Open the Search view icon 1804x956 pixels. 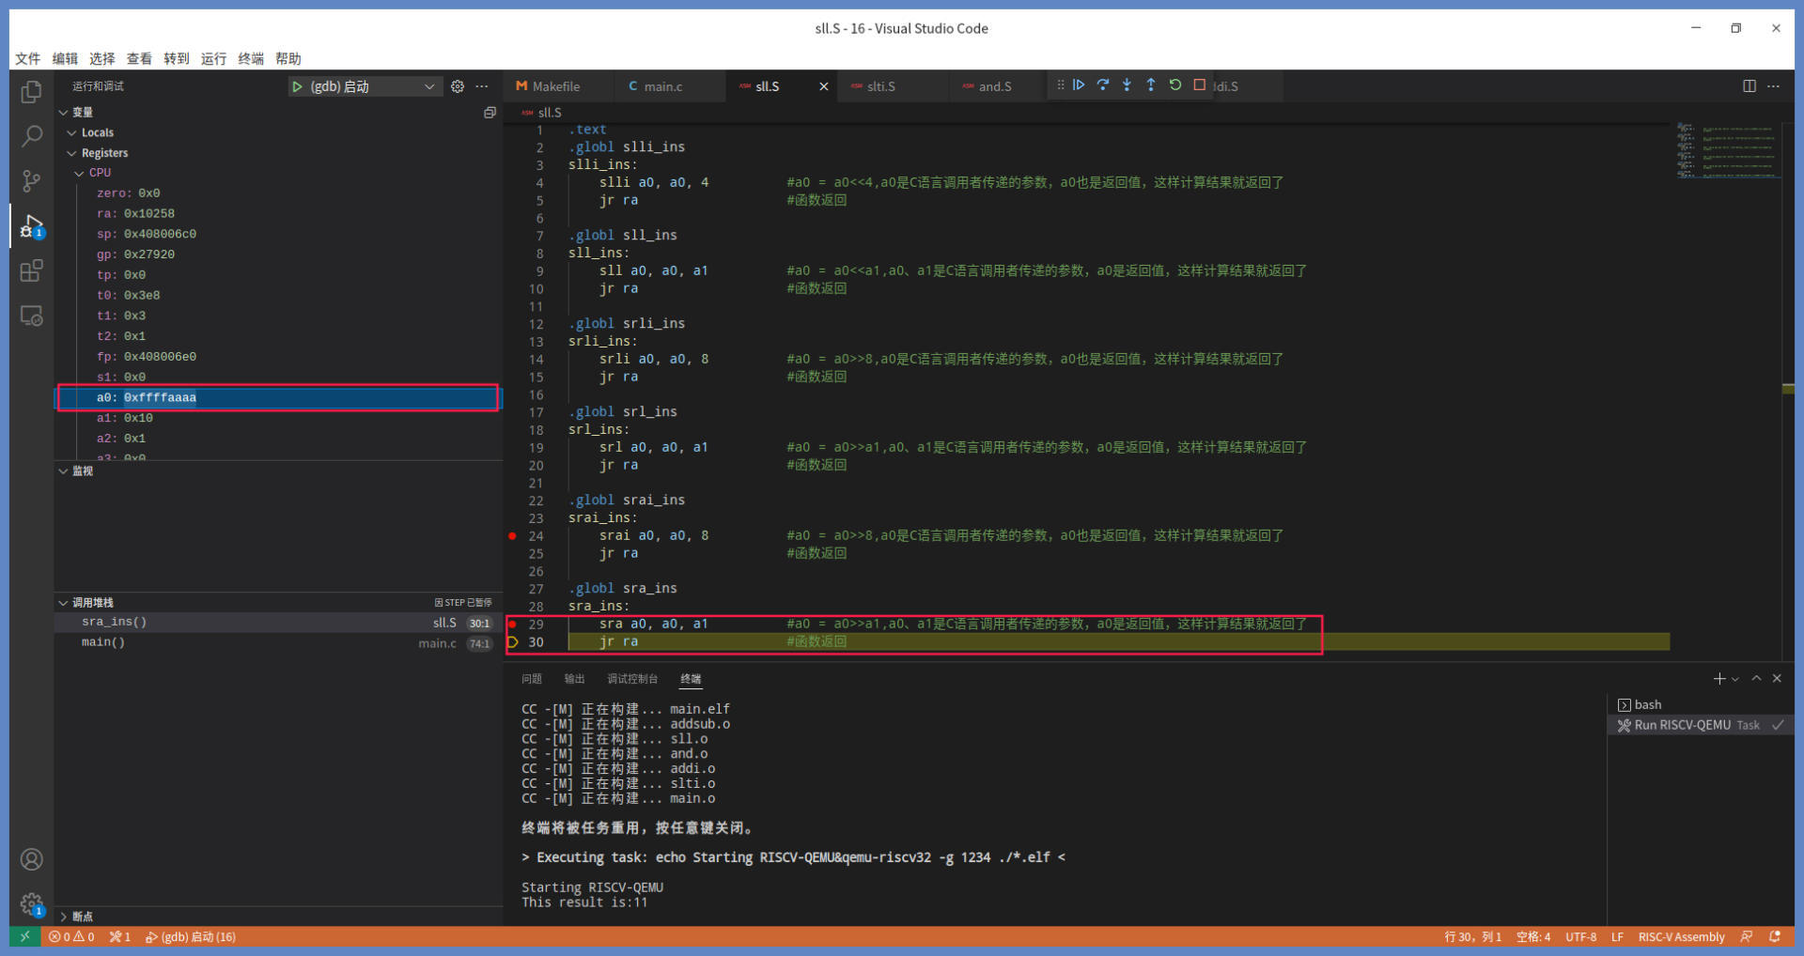pyautogui.click(x=31, y=136)
